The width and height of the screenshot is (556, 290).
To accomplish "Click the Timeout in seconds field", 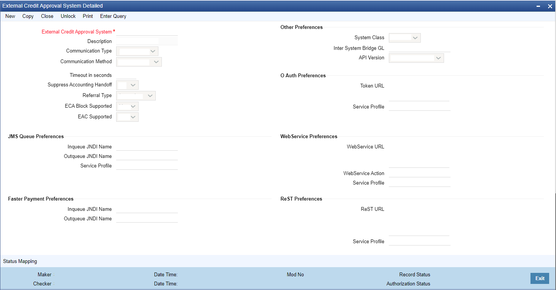I will click(126, 75).
